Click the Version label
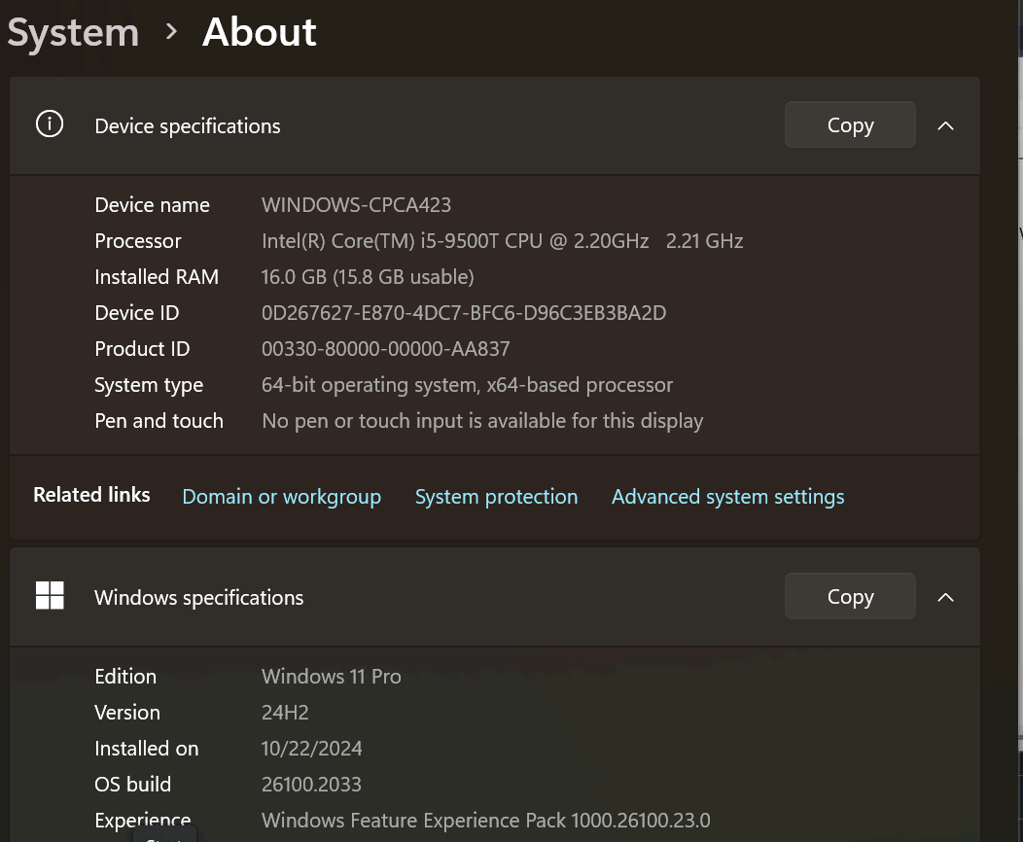The width and height of the screenshot is (1023, 842). point(127,713)
